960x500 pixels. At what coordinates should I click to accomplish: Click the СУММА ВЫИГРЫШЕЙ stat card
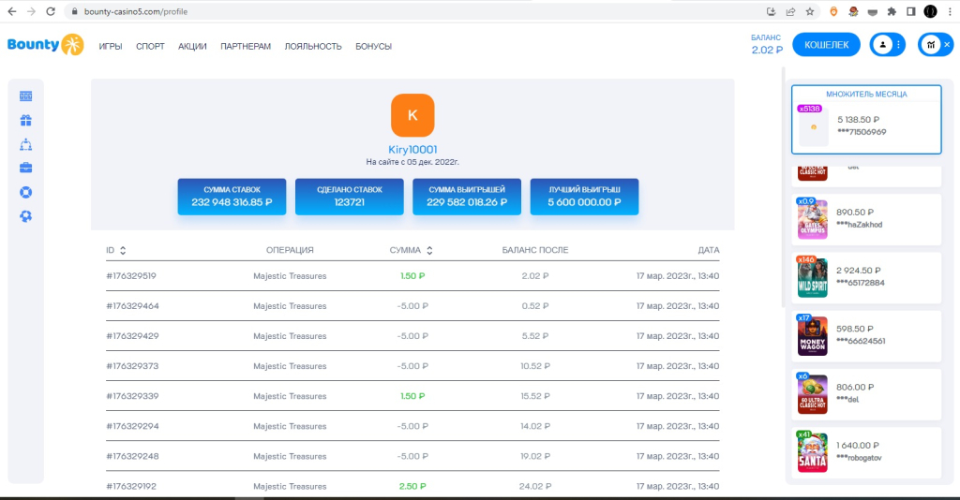click(467, 197)
